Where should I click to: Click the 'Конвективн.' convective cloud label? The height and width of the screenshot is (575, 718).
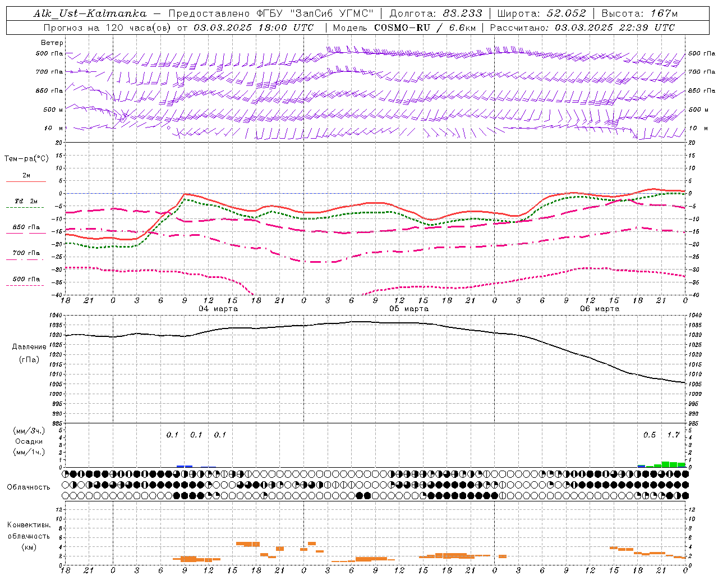(29, 525)
